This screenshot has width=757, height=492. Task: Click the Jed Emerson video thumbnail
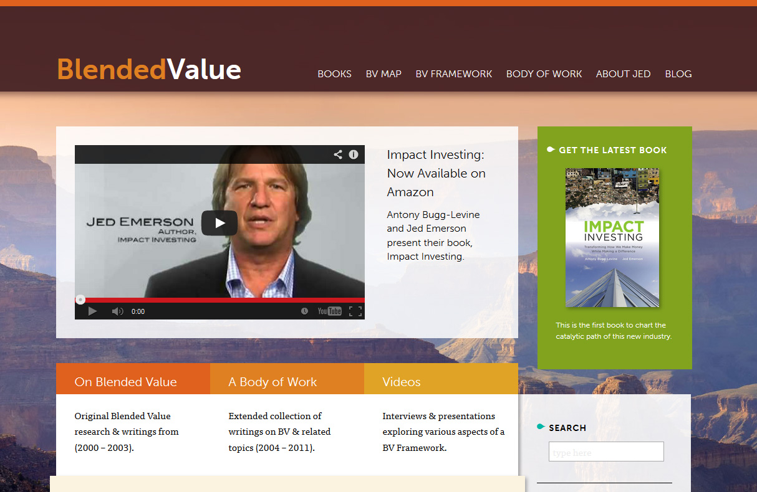(219, 232)
